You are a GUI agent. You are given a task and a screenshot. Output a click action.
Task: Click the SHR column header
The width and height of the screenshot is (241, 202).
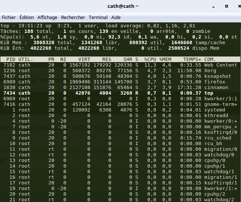(x=128, y=59)
